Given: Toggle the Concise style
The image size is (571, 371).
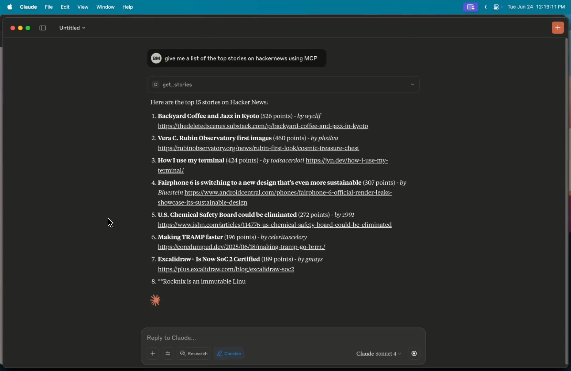Looking at the screenshot, I should pos(229,353).
